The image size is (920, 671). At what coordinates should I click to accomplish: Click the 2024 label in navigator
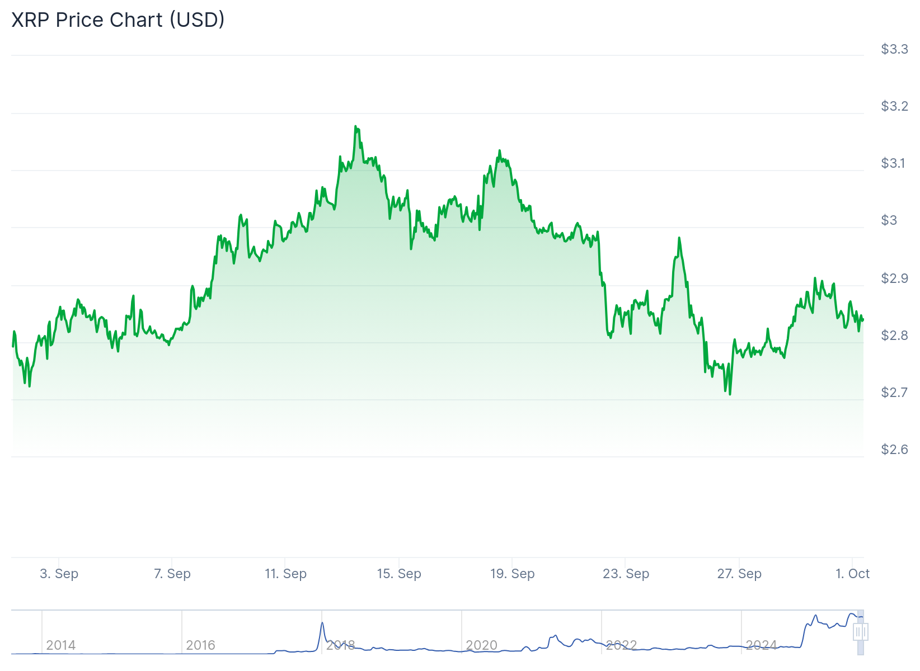pyautogui.click(x=761, y=645)
